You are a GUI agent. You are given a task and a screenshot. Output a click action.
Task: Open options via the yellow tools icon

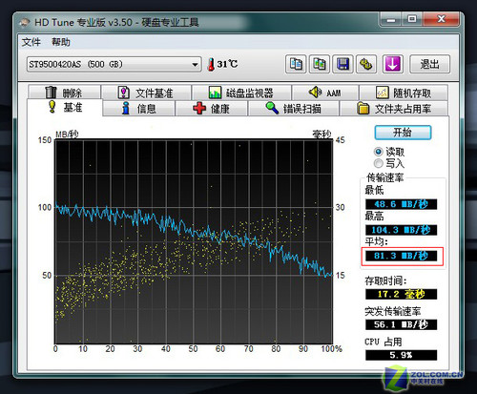[x=366, y=64]
